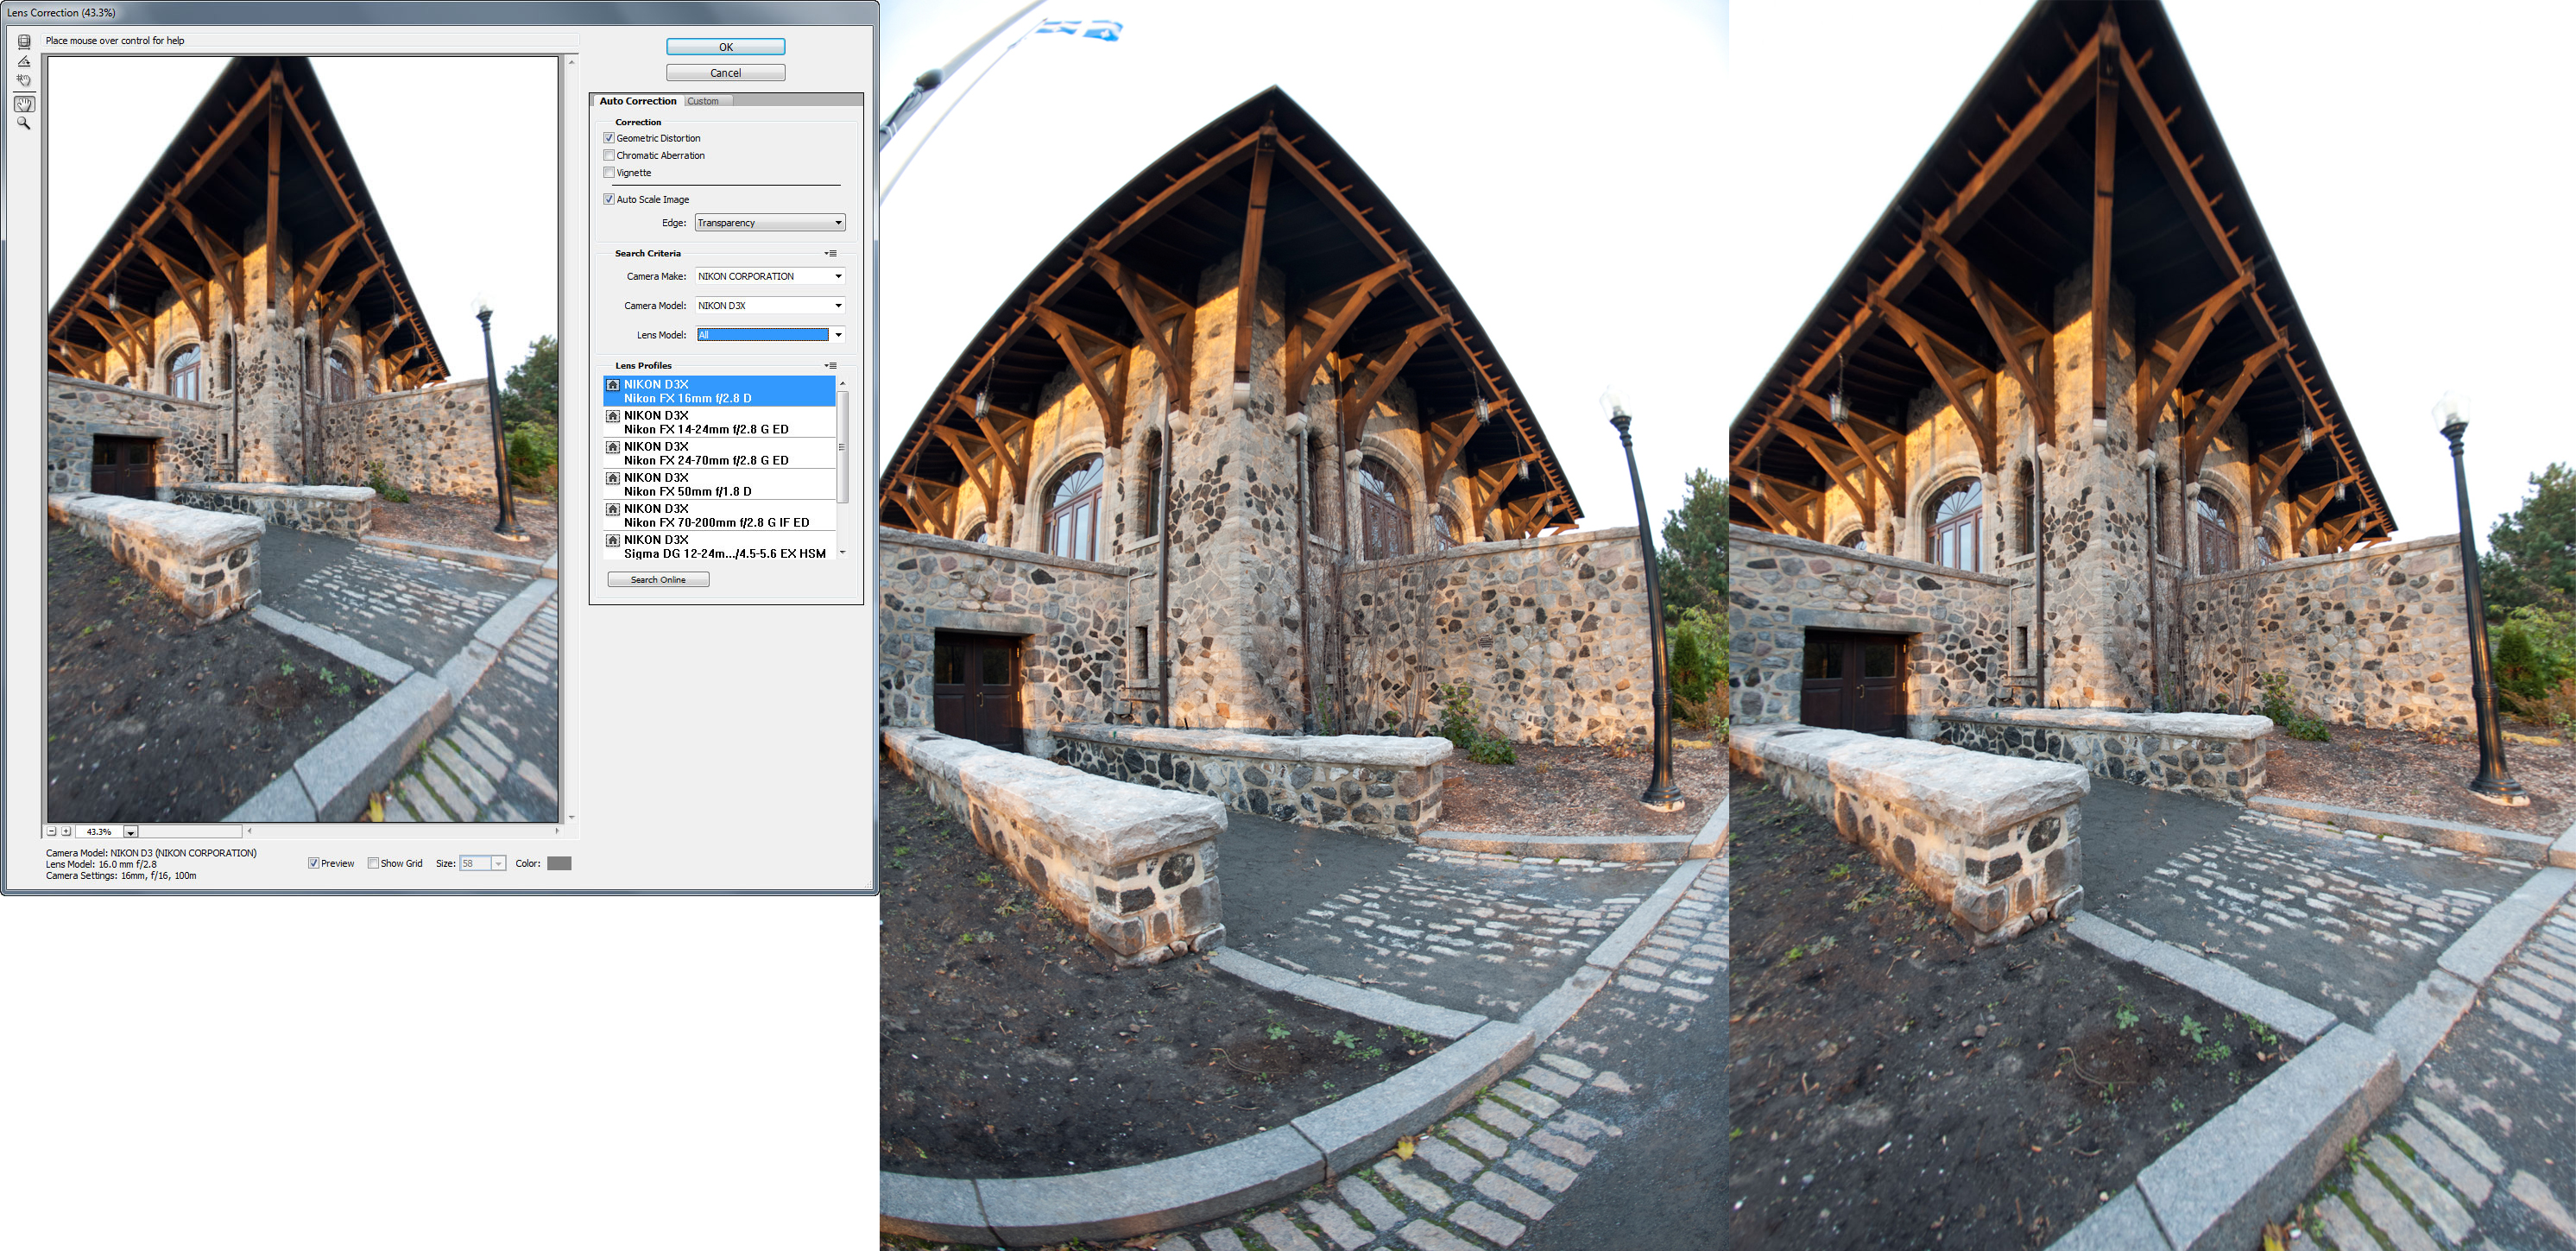Click the grid Color swatch

(x=559, y=863)
